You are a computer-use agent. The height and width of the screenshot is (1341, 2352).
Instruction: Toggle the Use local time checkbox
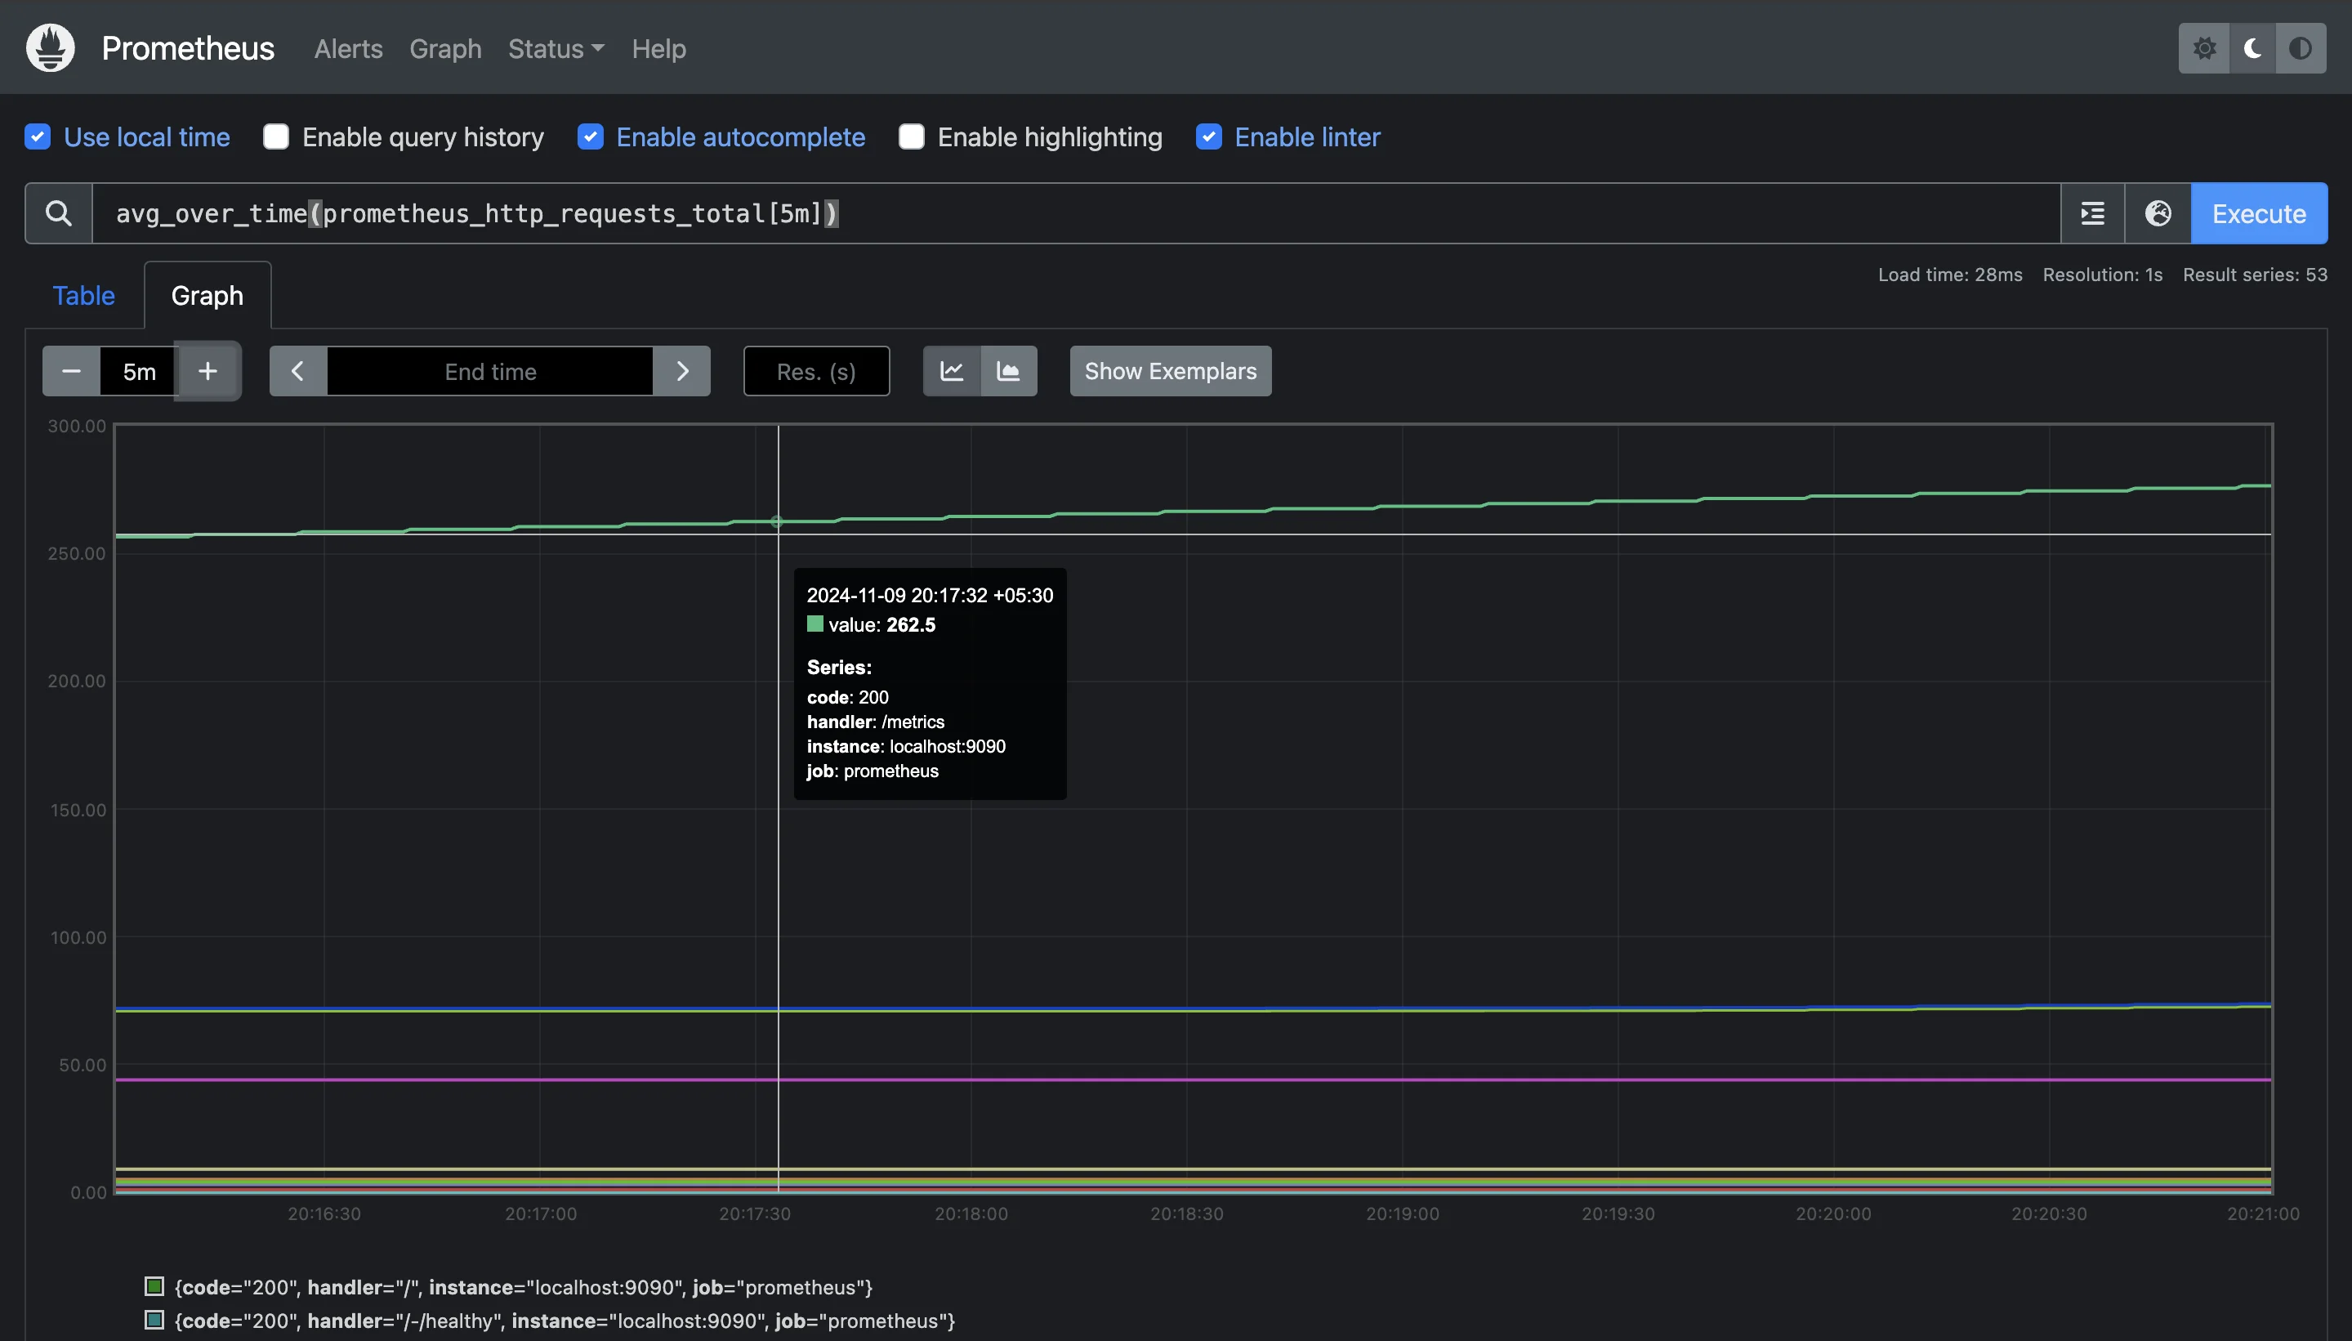(x=38, y=136)
